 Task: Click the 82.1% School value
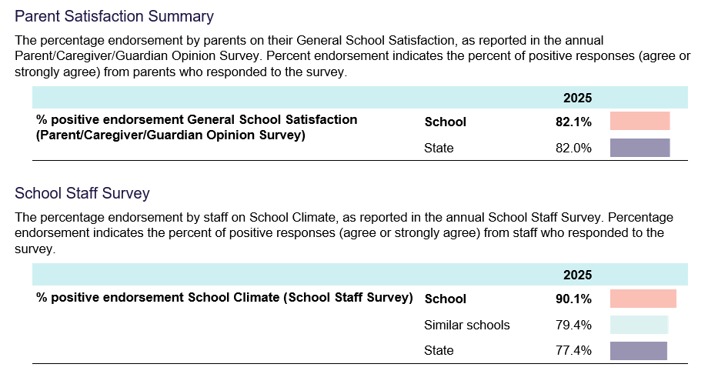click(573, 122)
